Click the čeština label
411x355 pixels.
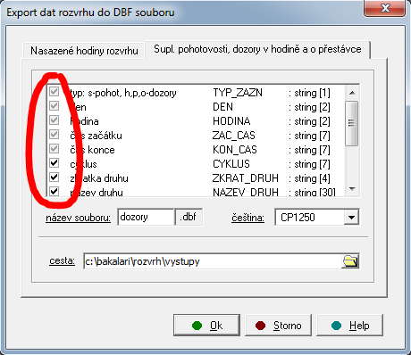tap(247, 218)
